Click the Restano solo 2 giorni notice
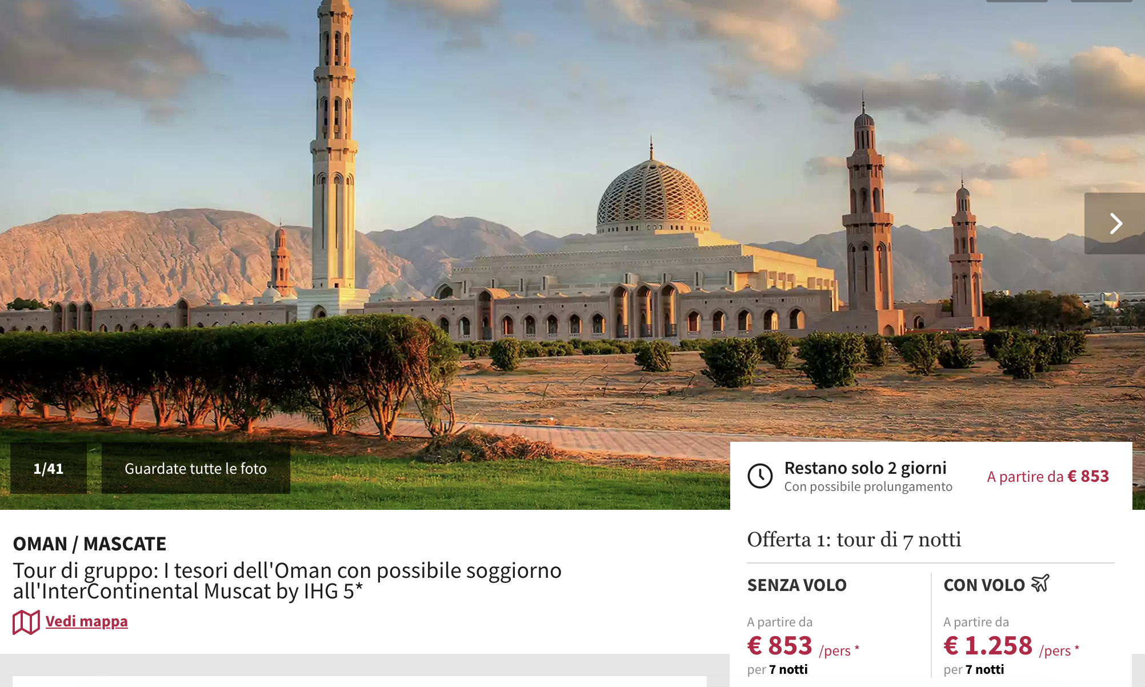The image size is (1145, 687). (x=865, y=468)
